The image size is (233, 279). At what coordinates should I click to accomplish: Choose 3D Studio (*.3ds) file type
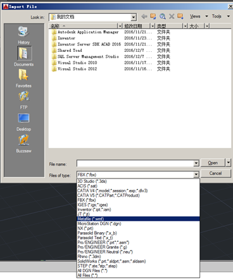tap(138, 182)
